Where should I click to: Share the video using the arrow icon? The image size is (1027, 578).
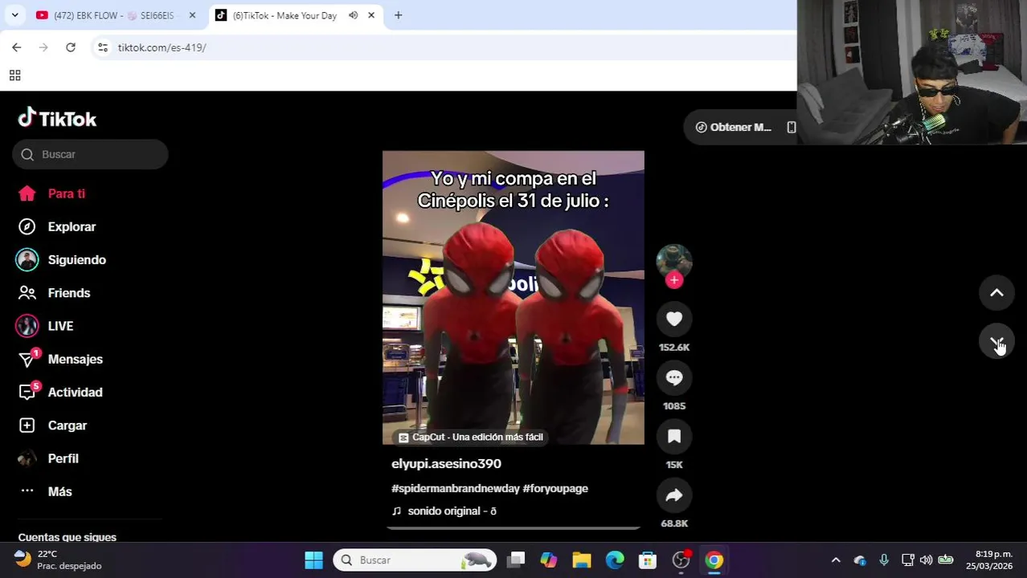[674, 495]
